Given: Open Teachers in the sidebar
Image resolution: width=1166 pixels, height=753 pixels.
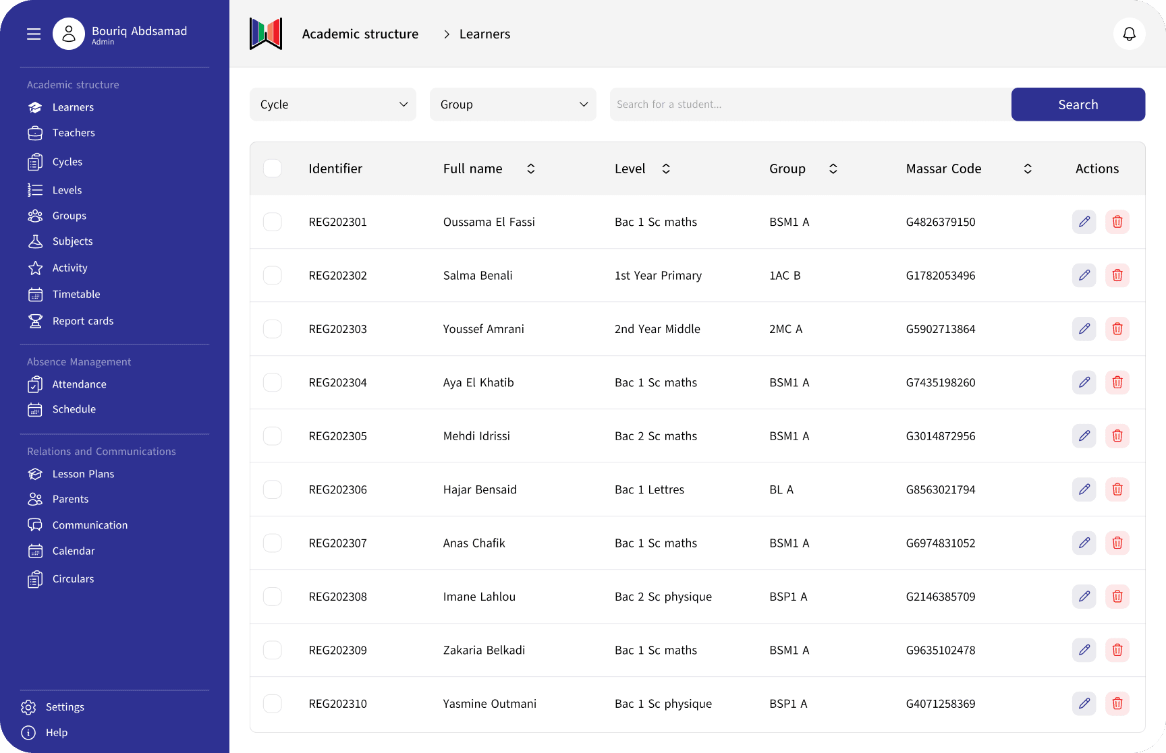Looking at the screenshot, I should coord(74,133).
